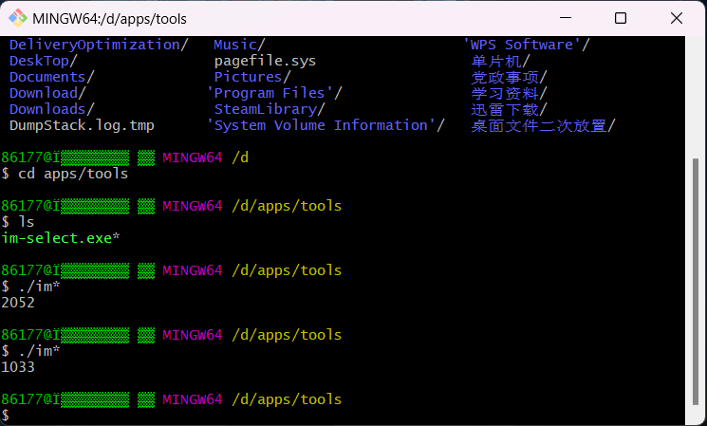Click the 'cd apps/tools' command line
707x426 pixels.
pyautogui.click(x=72, y=173)
